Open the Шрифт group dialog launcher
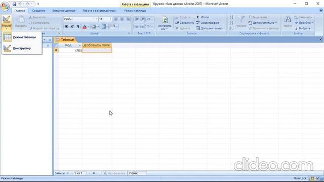The height and width of the screenshot is (182, 324). click(x=130, y=33)
